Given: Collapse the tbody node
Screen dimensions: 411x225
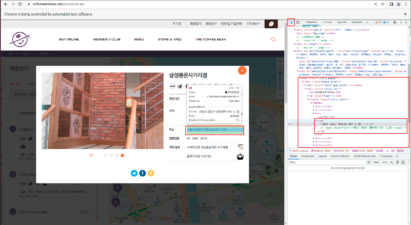Looking at the screenshot, I should [311, 103].
